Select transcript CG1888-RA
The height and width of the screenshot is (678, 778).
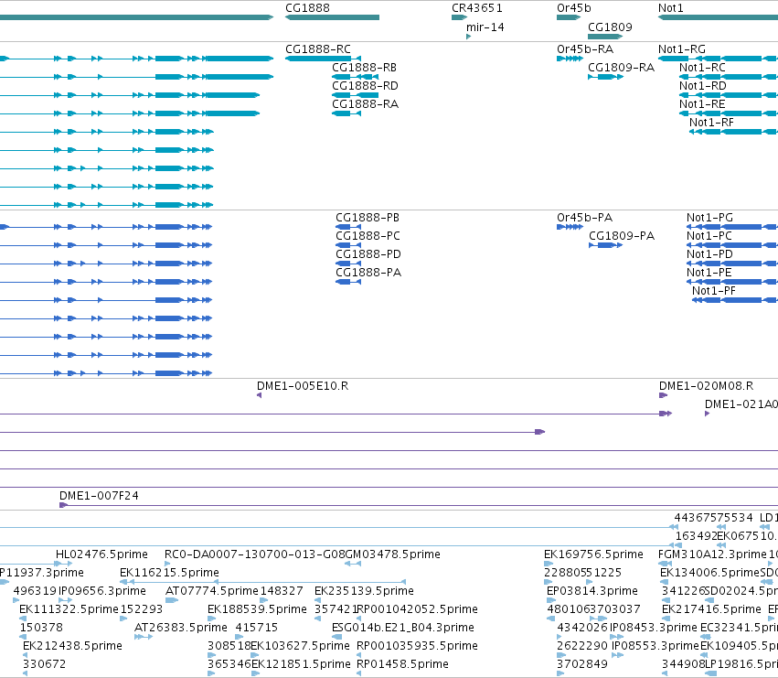pos(346,113)
